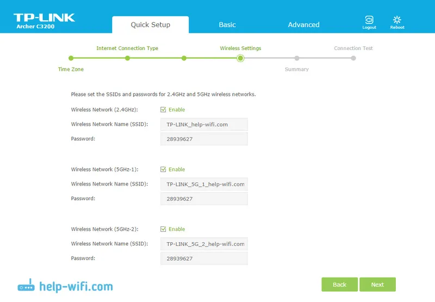The height and width of the screenshot is (302, 435).
Task: Toggle Enable for the 5GHz-1 wireless network
Action: tap(163, 169)
